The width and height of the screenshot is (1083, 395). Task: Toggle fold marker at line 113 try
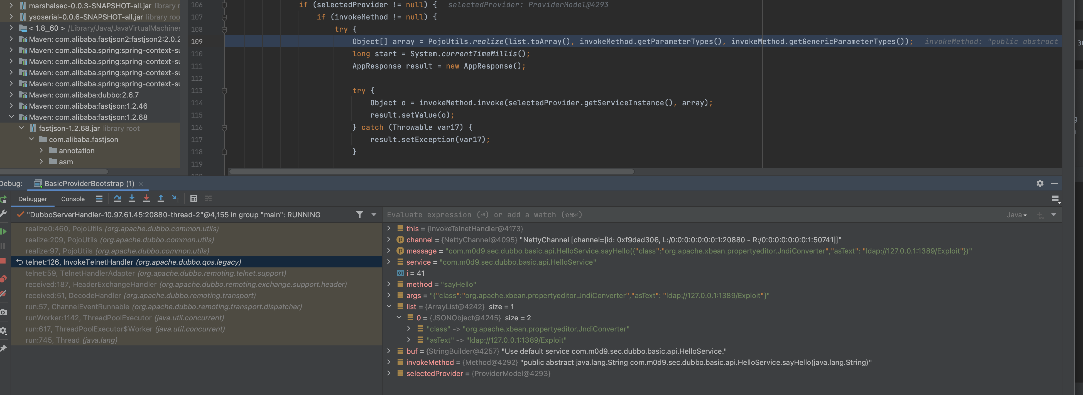pos(224,91)
